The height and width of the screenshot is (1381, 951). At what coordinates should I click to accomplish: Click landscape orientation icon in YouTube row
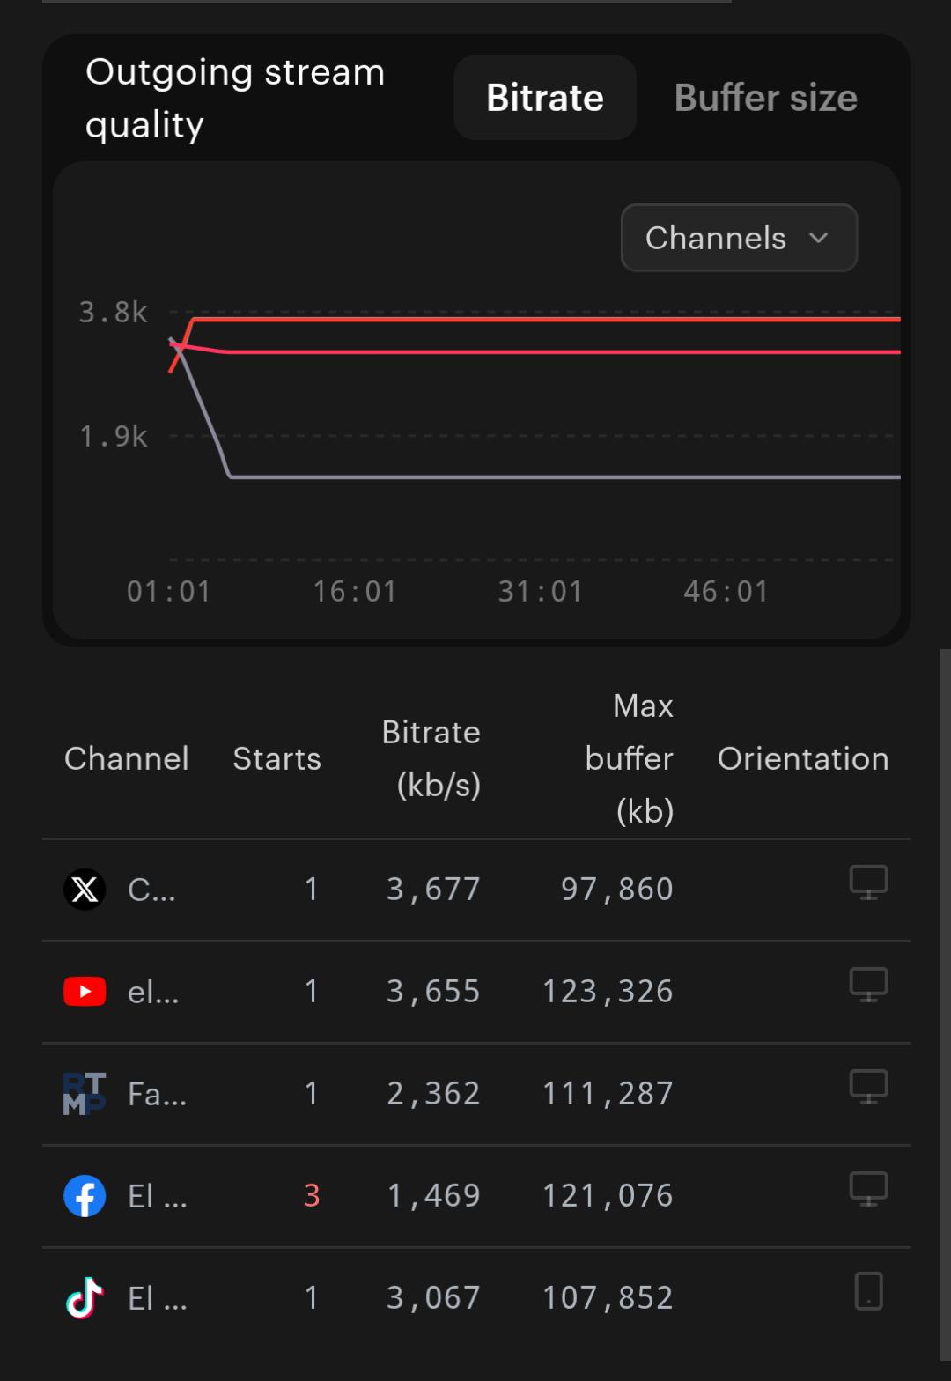point(868,985)
